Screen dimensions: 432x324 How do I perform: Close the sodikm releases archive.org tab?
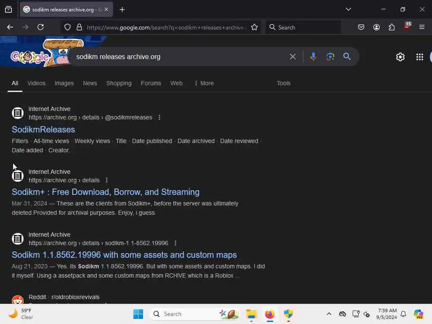click(106, 9)
